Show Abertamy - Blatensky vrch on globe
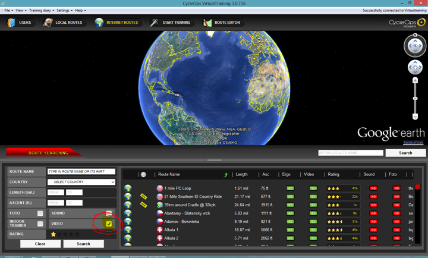The width and height of the screenshot is (428, 258). pos(128,213)
